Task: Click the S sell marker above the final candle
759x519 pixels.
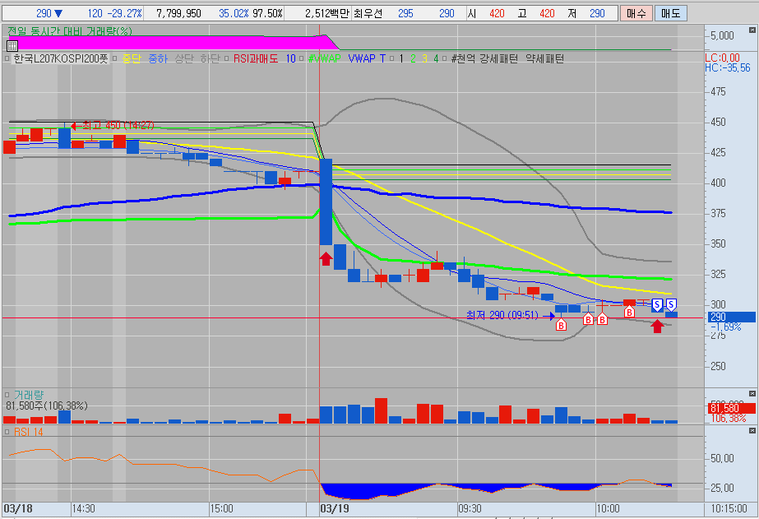Action: click(x=671, y=305)
